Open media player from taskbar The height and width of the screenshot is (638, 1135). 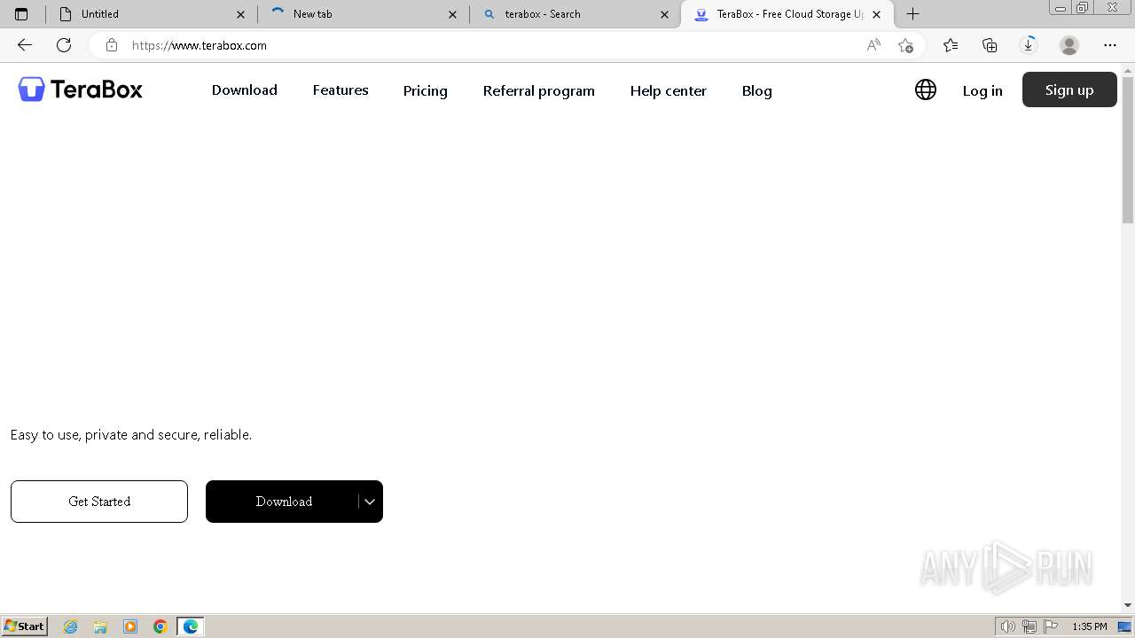tap(130, 626)
